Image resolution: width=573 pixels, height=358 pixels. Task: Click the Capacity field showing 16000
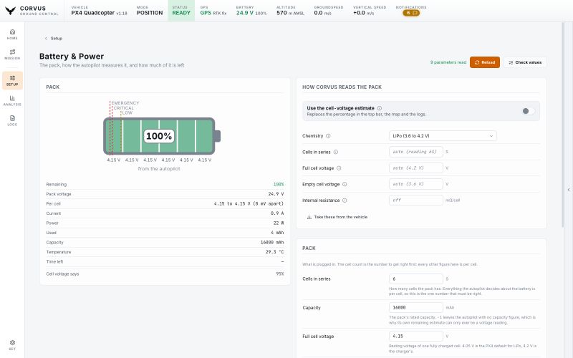coord(416,308)
